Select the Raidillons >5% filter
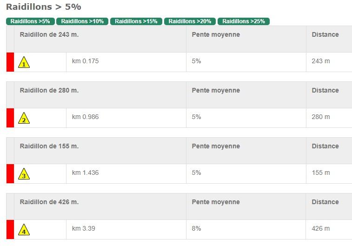The image size is (352, 246). coord(30,21)
